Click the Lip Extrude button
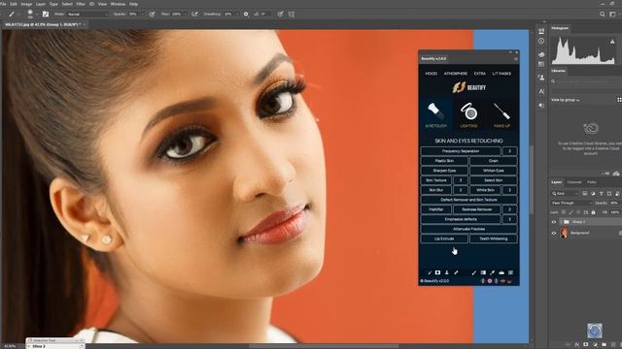Viewport: 622px width, 349px height. [444, 238]
